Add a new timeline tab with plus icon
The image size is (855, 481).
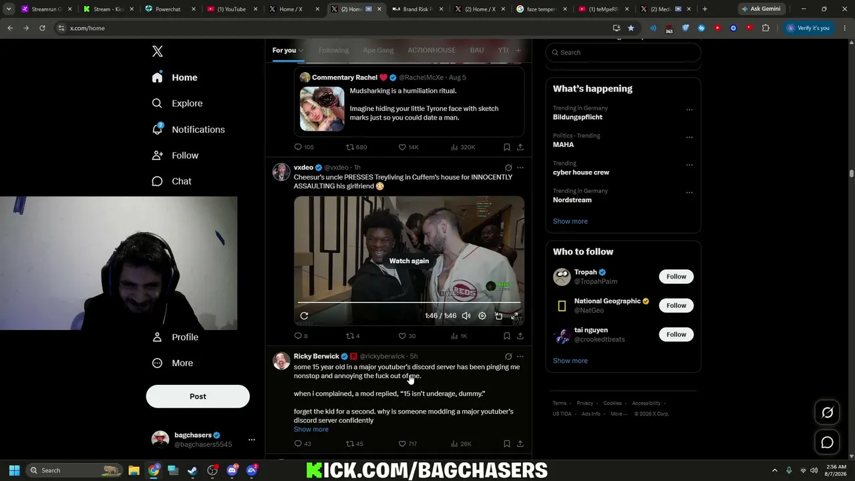[x=518, y=51]
